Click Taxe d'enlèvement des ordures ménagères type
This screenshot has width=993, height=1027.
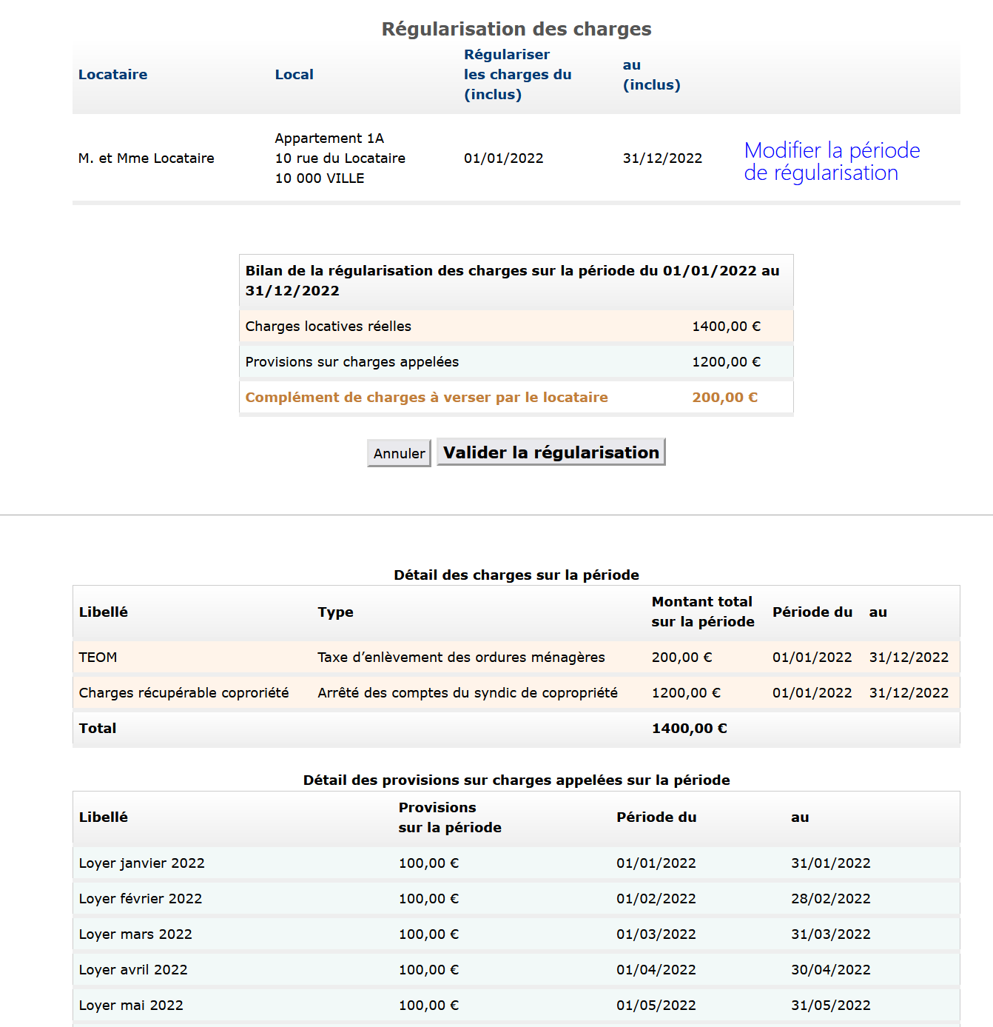[x=462, y=658]
